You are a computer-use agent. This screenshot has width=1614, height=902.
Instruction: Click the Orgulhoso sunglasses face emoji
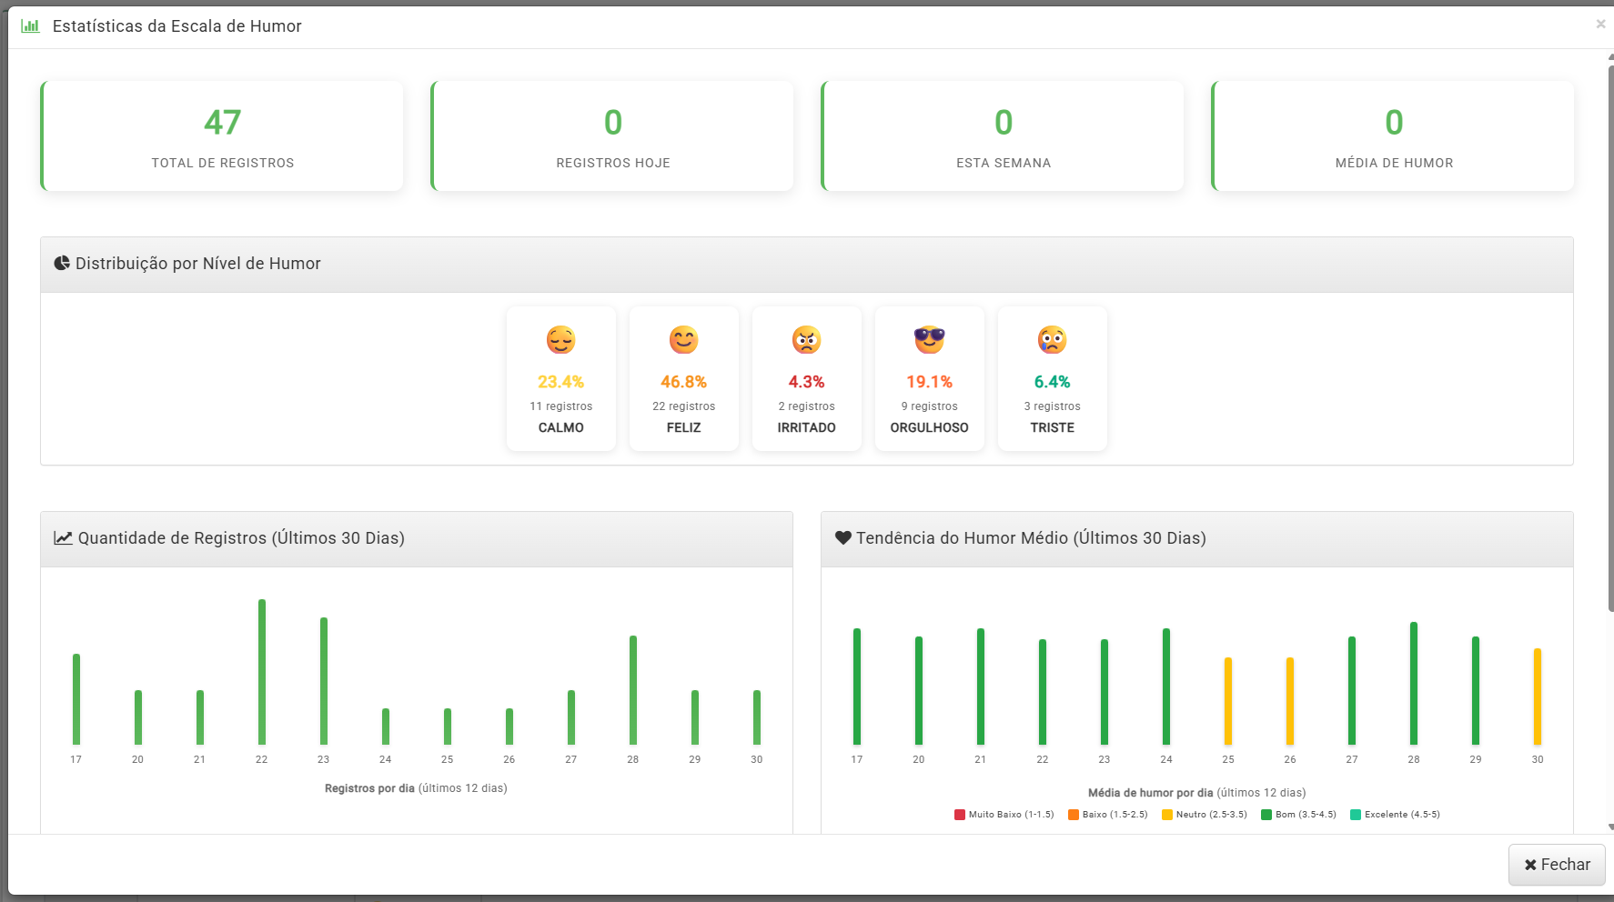929,340
